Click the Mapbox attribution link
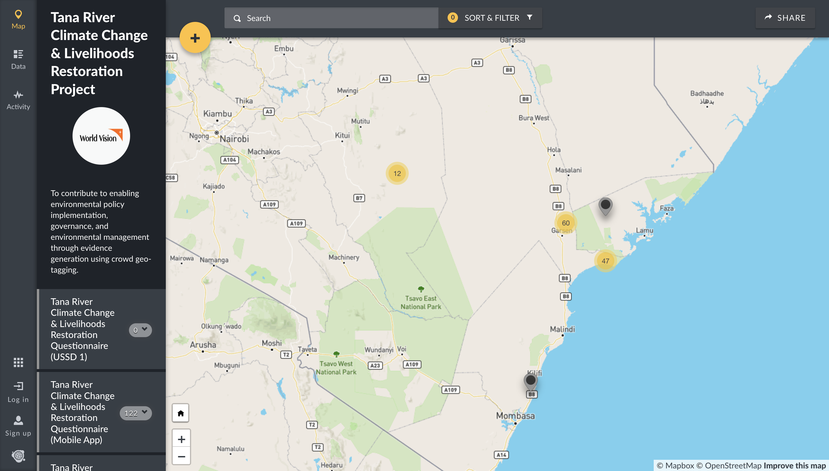This screenshot has width=829, height=471. pos(675,465)
